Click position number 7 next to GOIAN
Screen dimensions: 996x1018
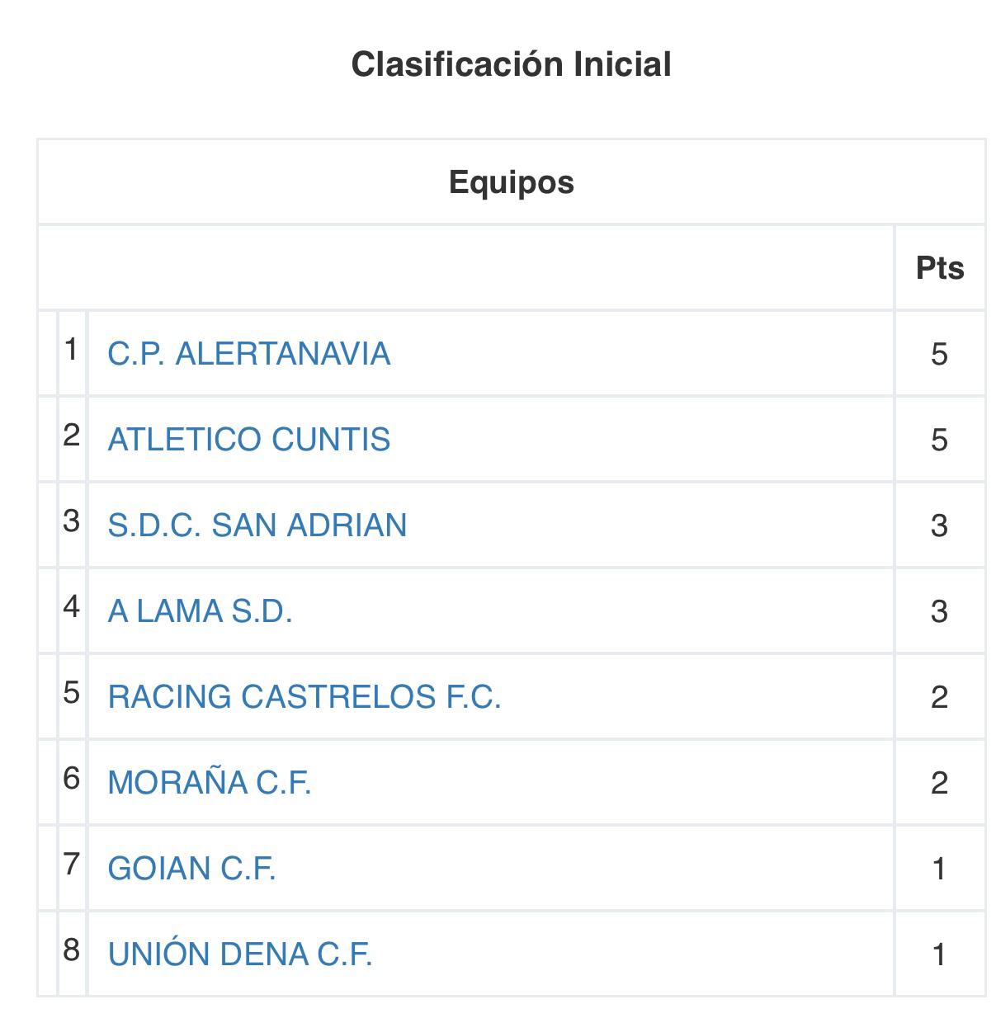tap(72, 864)
